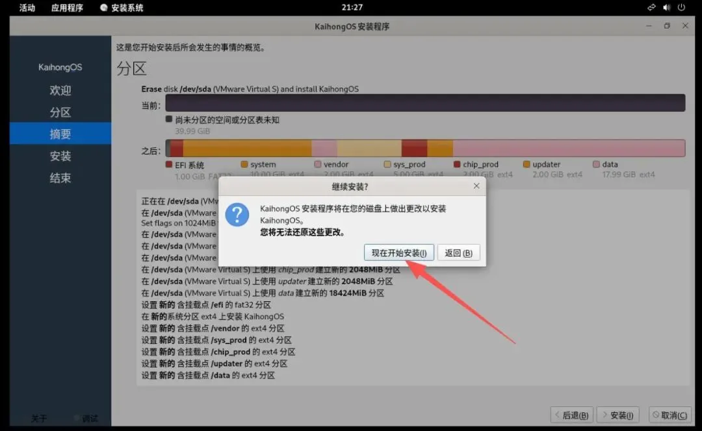Click the system orange legend swatch
This screenshot has width=702, height=431.
click(244, 164)
